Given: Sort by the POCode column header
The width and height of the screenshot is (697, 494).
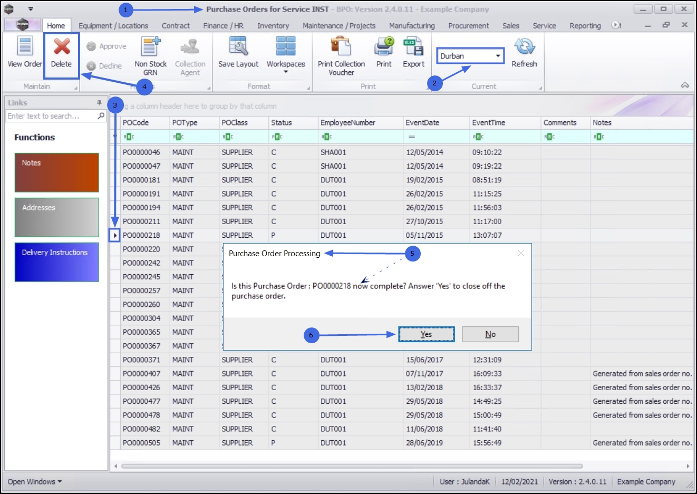Looking at the screenshot, I should [145, 122].
